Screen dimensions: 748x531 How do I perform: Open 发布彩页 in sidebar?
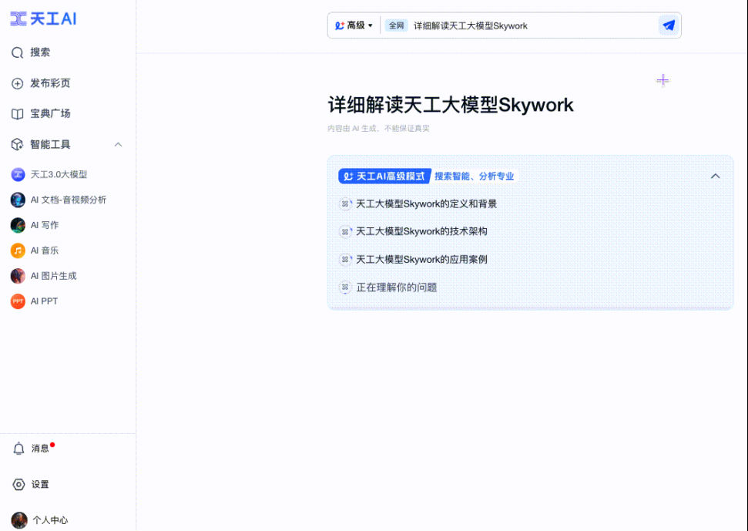50,83
